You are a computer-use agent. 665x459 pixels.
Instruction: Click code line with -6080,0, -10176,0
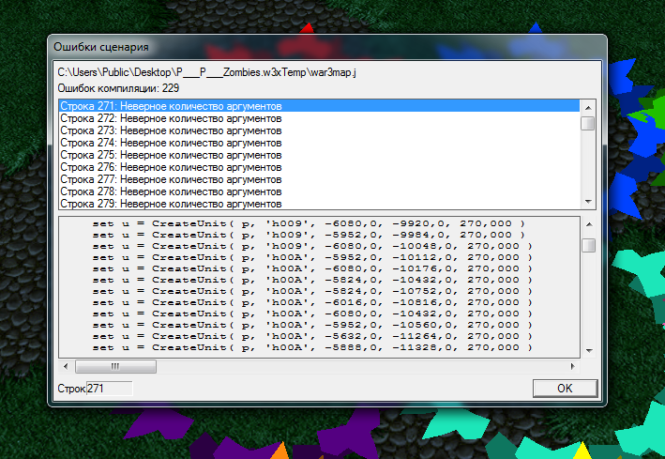pos(312,268)
